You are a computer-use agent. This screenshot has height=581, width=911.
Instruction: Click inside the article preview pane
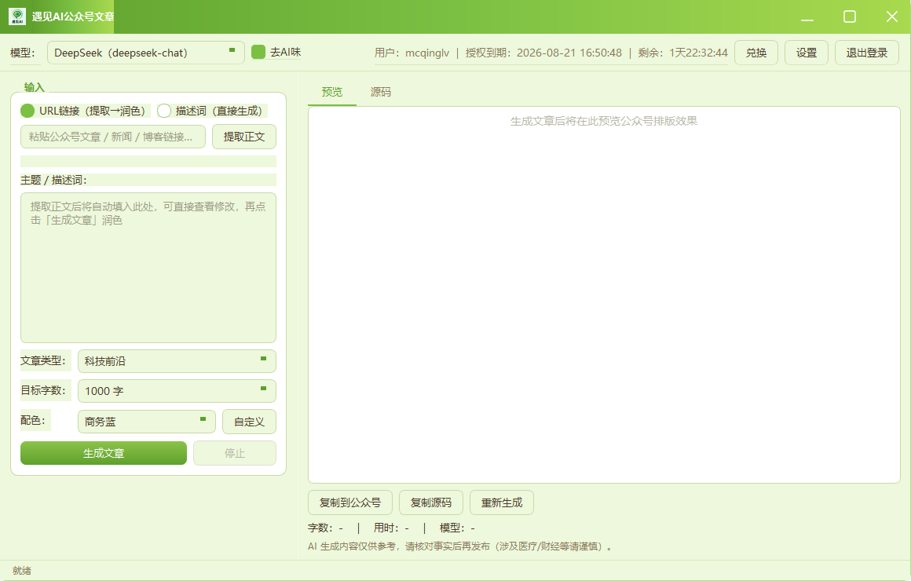[x=604, y=294]
